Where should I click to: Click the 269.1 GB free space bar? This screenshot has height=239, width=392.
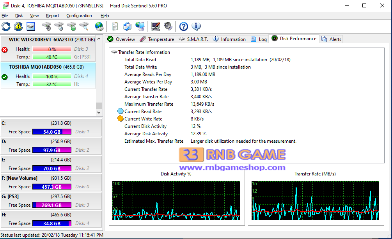tap(52, 205)
